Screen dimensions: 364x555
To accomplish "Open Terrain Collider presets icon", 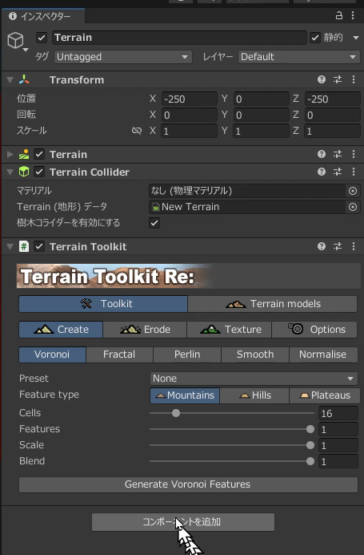I will click(x=338, y=172).
